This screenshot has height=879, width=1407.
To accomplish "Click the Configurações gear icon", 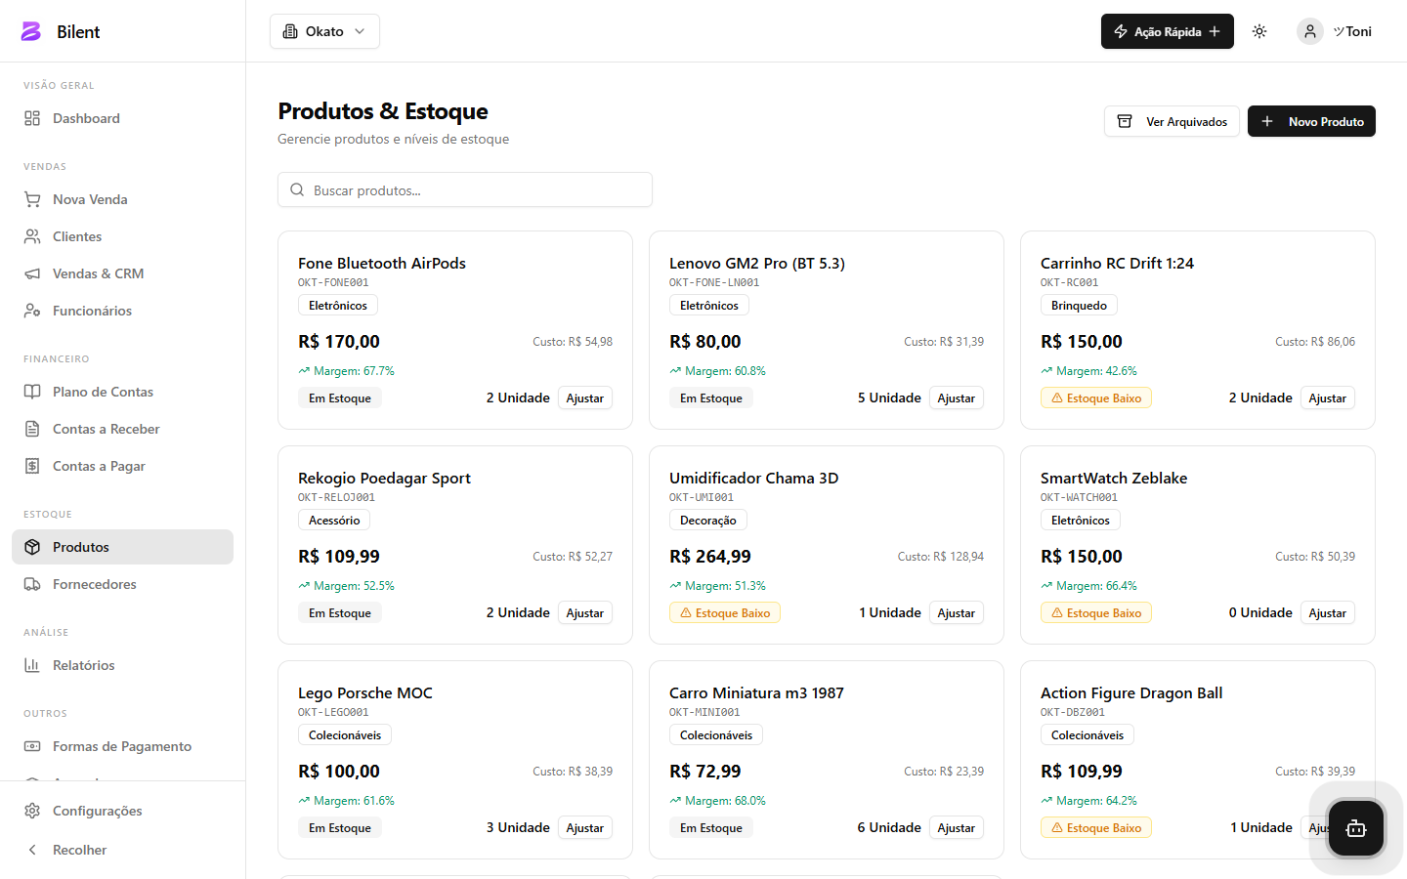I will coord(32,811).
